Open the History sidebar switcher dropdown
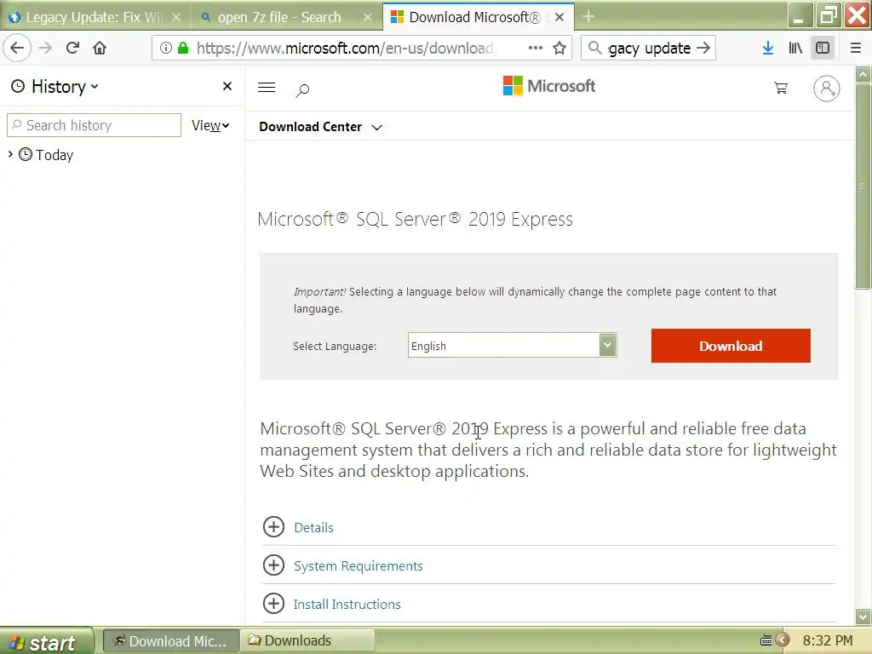 click(x=54, y=86)
